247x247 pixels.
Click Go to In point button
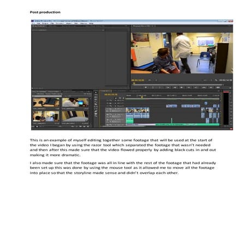pos(168,88)
